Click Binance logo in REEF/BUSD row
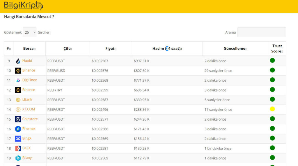 pos(18,71)
